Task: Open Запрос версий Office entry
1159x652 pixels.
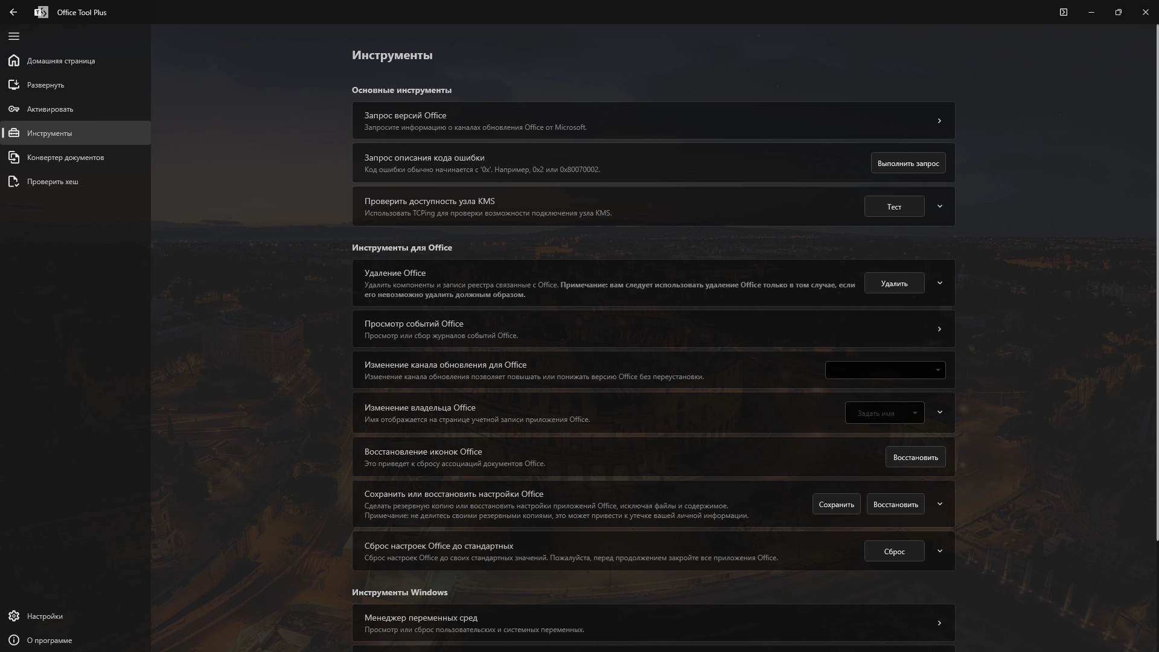Action: pos(653,121)
